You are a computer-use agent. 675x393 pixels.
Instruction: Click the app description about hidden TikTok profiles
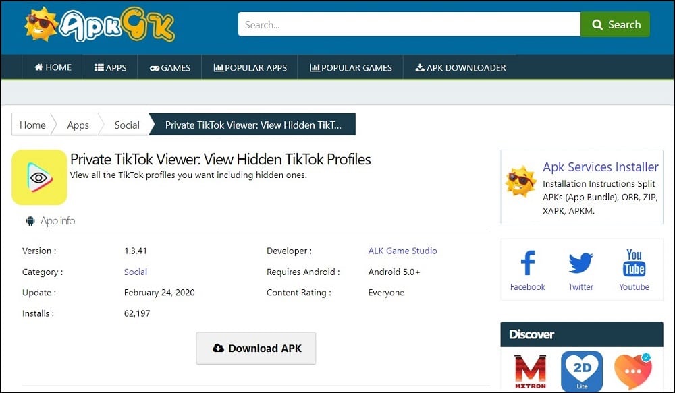point(188,175)
